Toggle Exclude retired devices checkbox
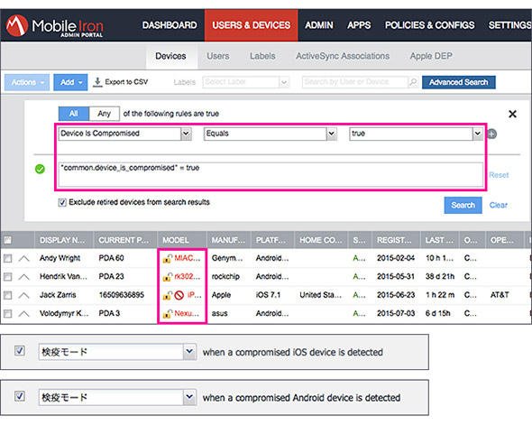The width and height of the screenshot is (532, 425). pos(62,203)
